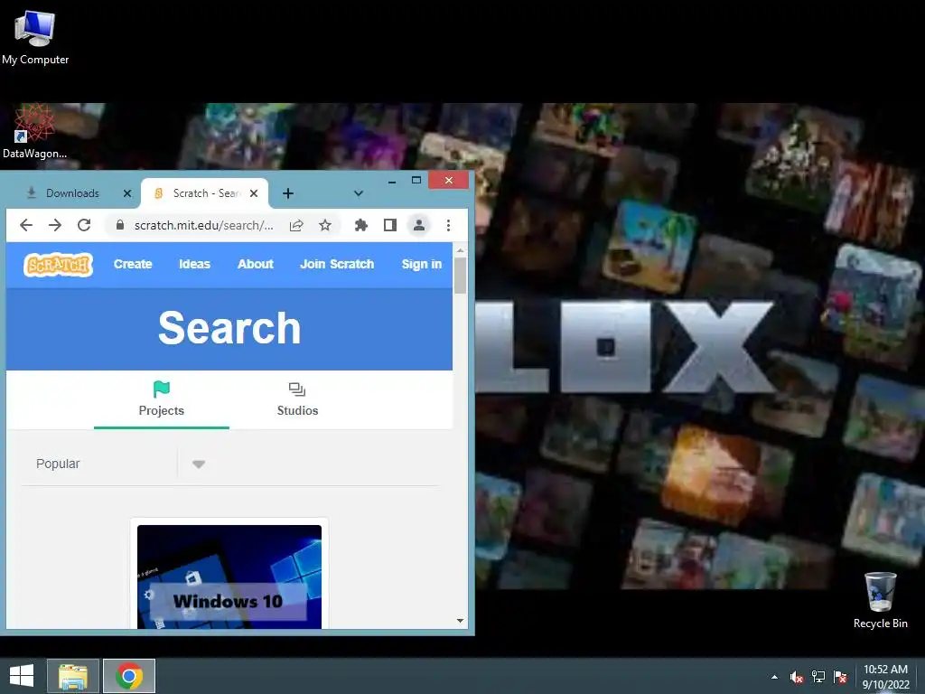Click Join Scratch link
This screenshot has width=925, height=694.
coord(337,265)
